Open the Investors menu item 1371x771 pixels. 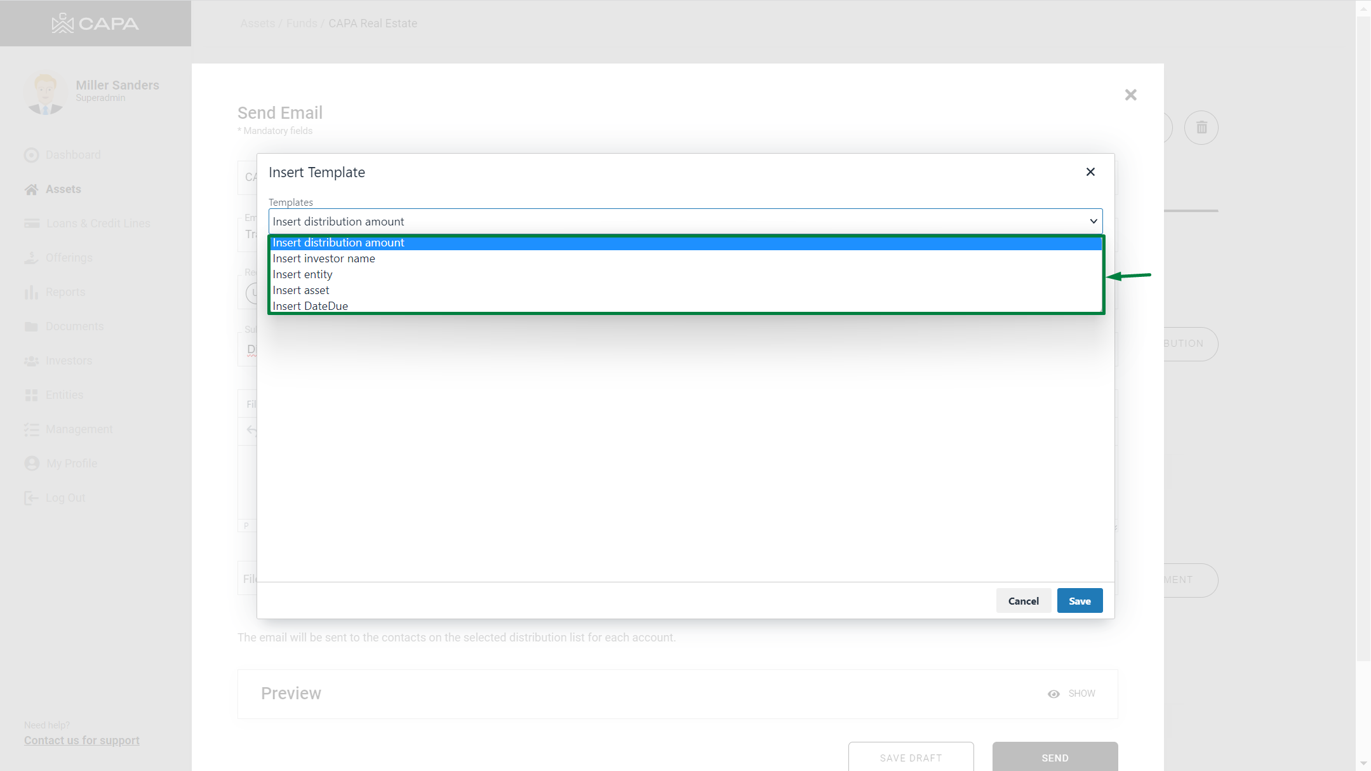tap(69, 361)
